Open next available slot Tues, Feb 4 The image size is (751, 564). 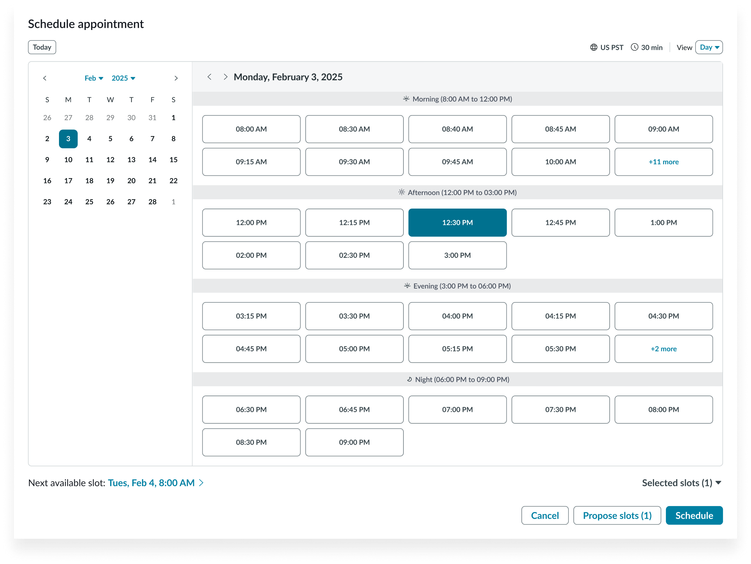(x=150, y=483)
